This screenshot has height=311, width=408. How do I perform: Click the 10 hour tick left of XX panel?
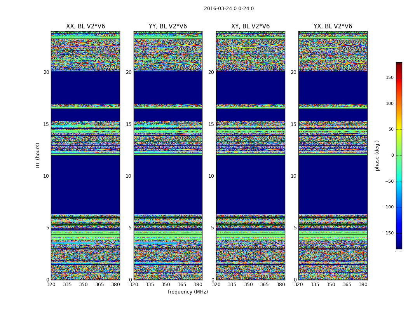click(46, 176)
